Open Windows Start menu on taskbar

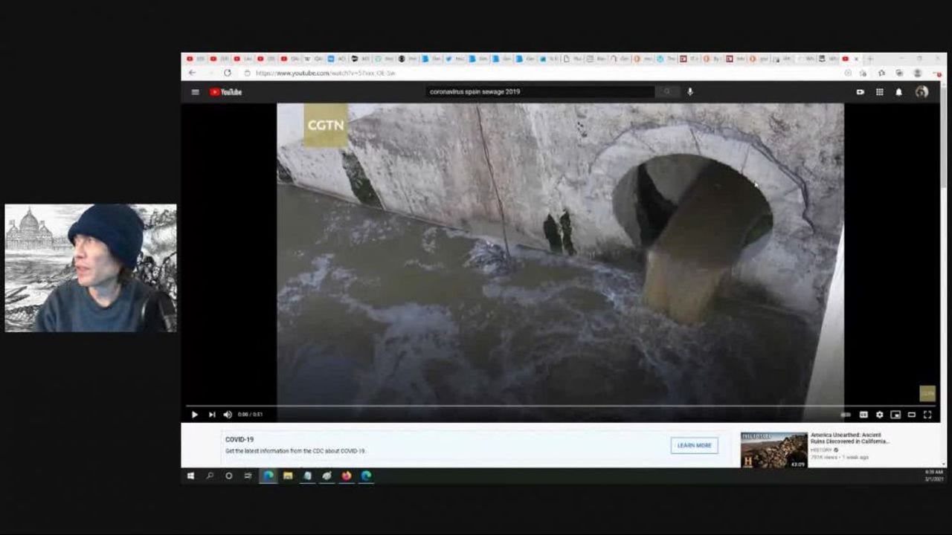coord(190,476)
